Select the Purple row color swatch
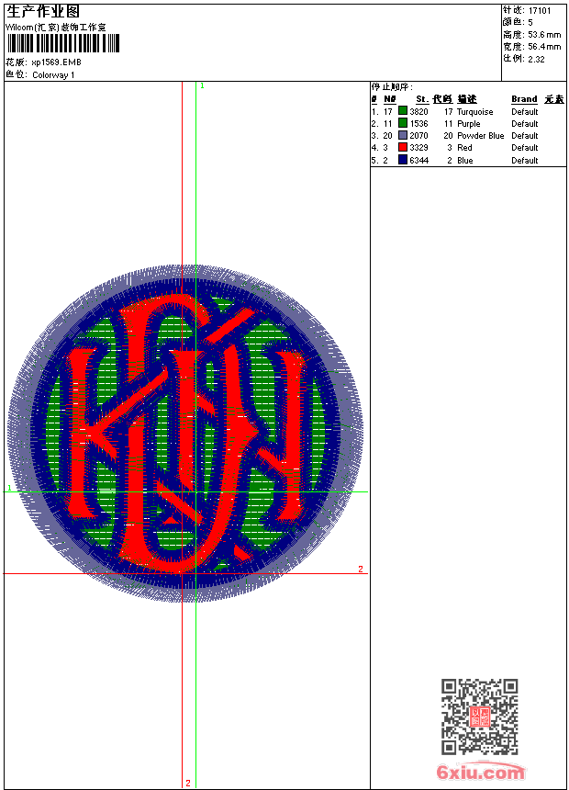Image resolution: width=569 pixels, height=790 pixels. click(403, 123)
